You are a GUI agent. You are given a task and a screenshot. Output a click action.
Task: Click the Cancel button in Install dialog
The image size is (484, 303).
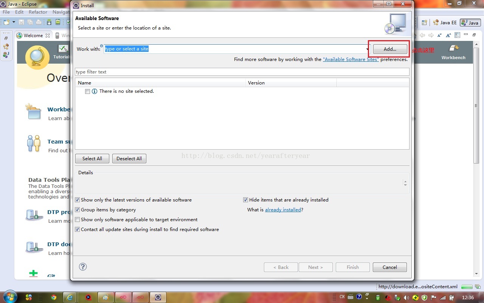tap(390, 267)
